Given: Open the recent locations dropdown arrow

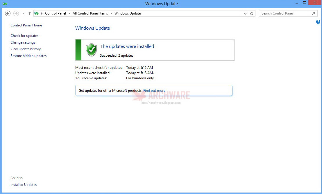Looking at the screenshot, I should pos(23,13).
